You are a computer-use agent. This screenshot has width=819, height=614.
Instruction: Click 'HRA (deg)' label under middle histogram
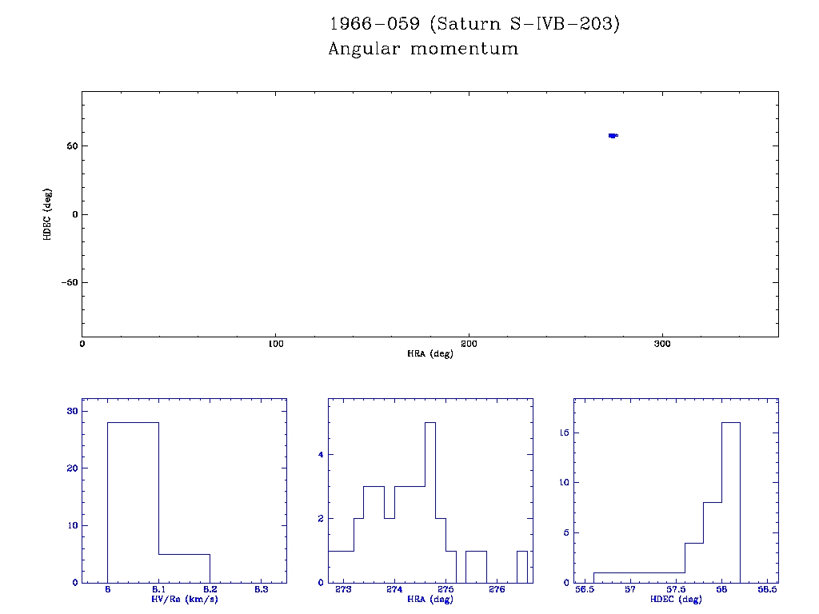click(x=430, y=599)
